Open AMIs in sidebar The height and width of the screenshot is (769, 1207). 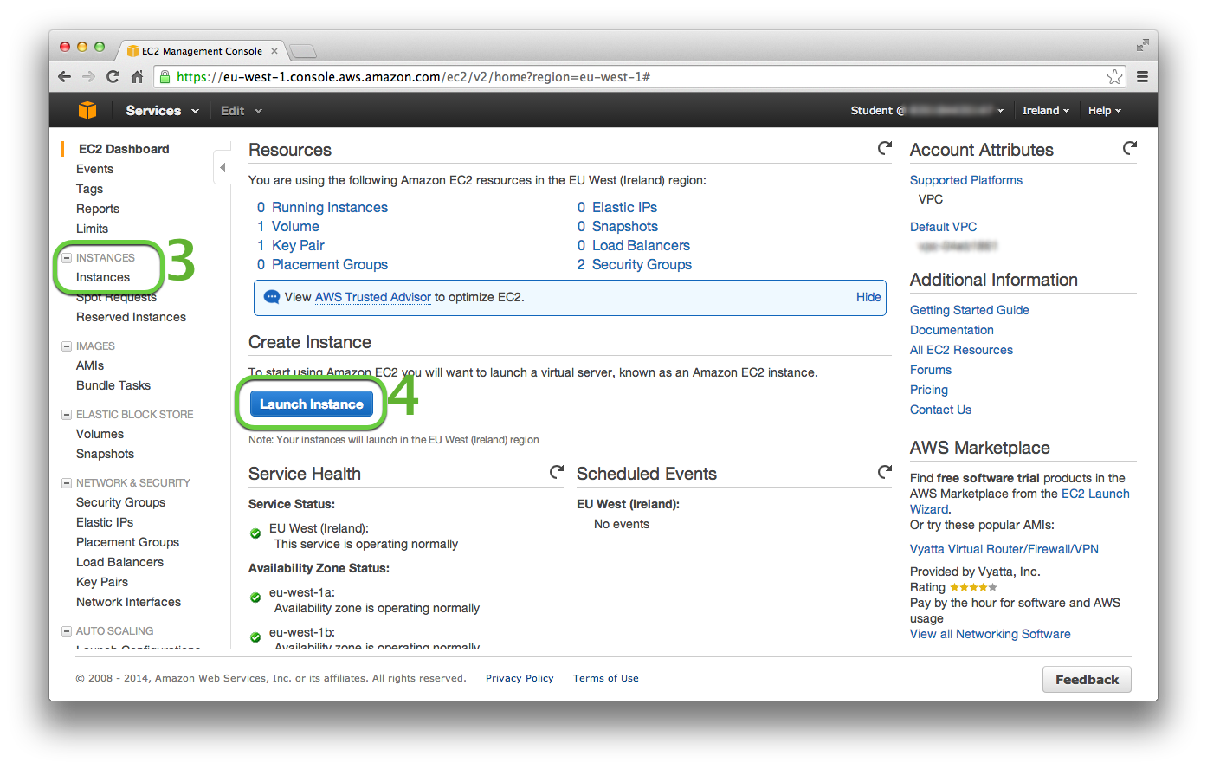pos(90,365)
